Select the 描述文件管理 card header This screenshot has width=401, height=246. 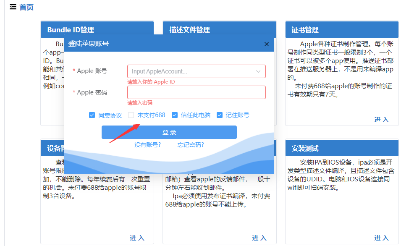(220, 30)
